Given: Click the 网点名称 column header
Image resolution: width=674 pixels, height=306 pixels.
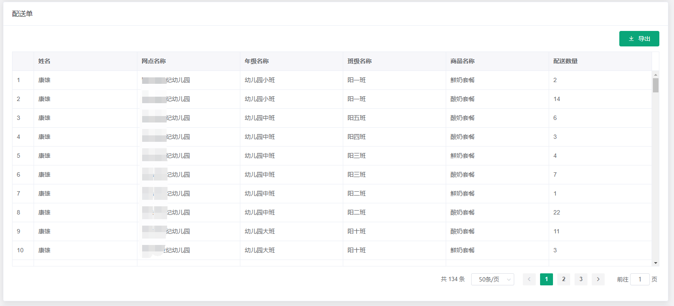Looking at the screenshot, I should 154,61.
